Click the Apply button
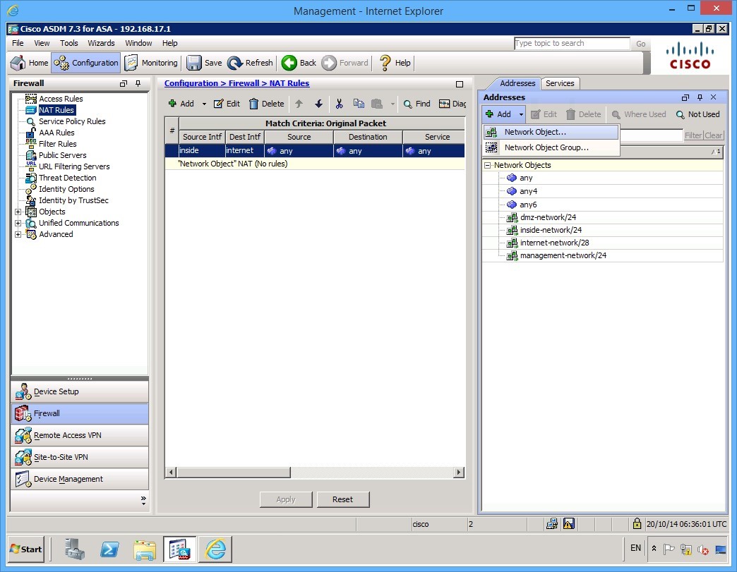Screen dimensions: 737x572 pos(285,499)
